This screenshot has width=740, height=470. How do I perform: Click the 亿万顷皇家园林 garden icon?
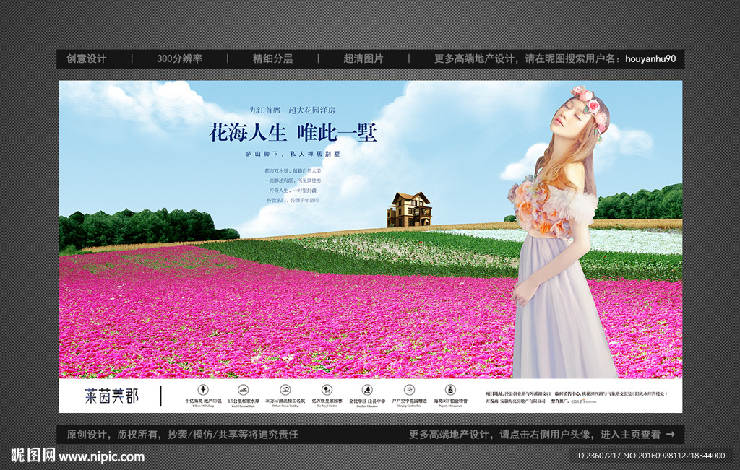coord(326,390)
